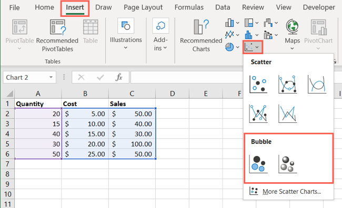Expand the pie chart dropdown arrow

(x=237, y=47)
